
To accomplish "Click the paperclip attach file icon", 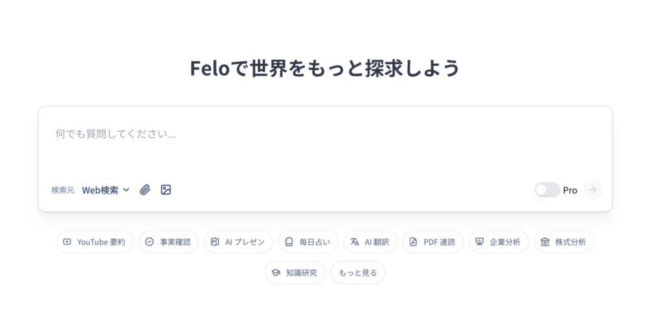I will click(145, 190).
